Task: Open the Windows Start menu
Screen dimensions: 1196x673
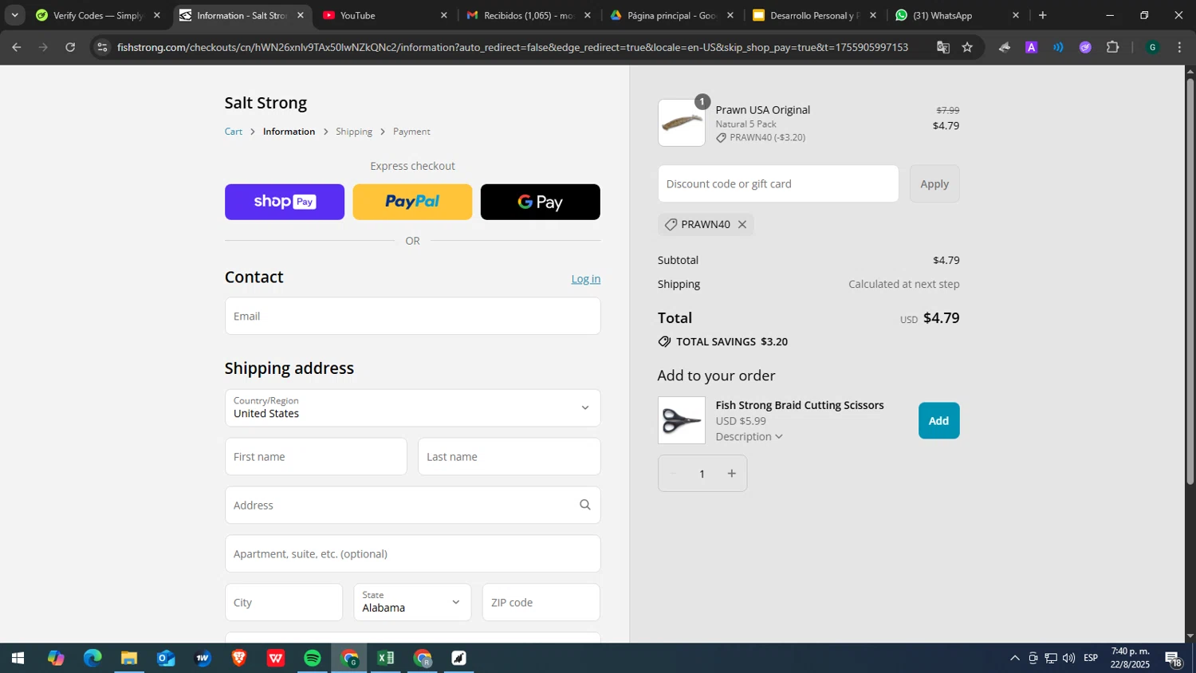Action: tap(18, 659)
